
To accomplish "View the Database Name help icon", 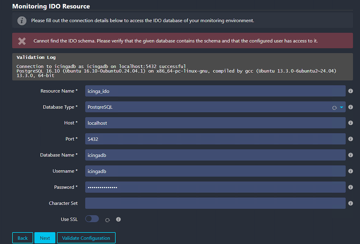I will pos(350,155).
